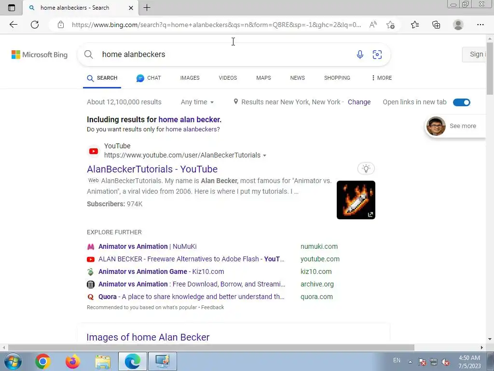Reload the page with Refresh icon
This screenshot has height=371, width=494.
(35, 25)
